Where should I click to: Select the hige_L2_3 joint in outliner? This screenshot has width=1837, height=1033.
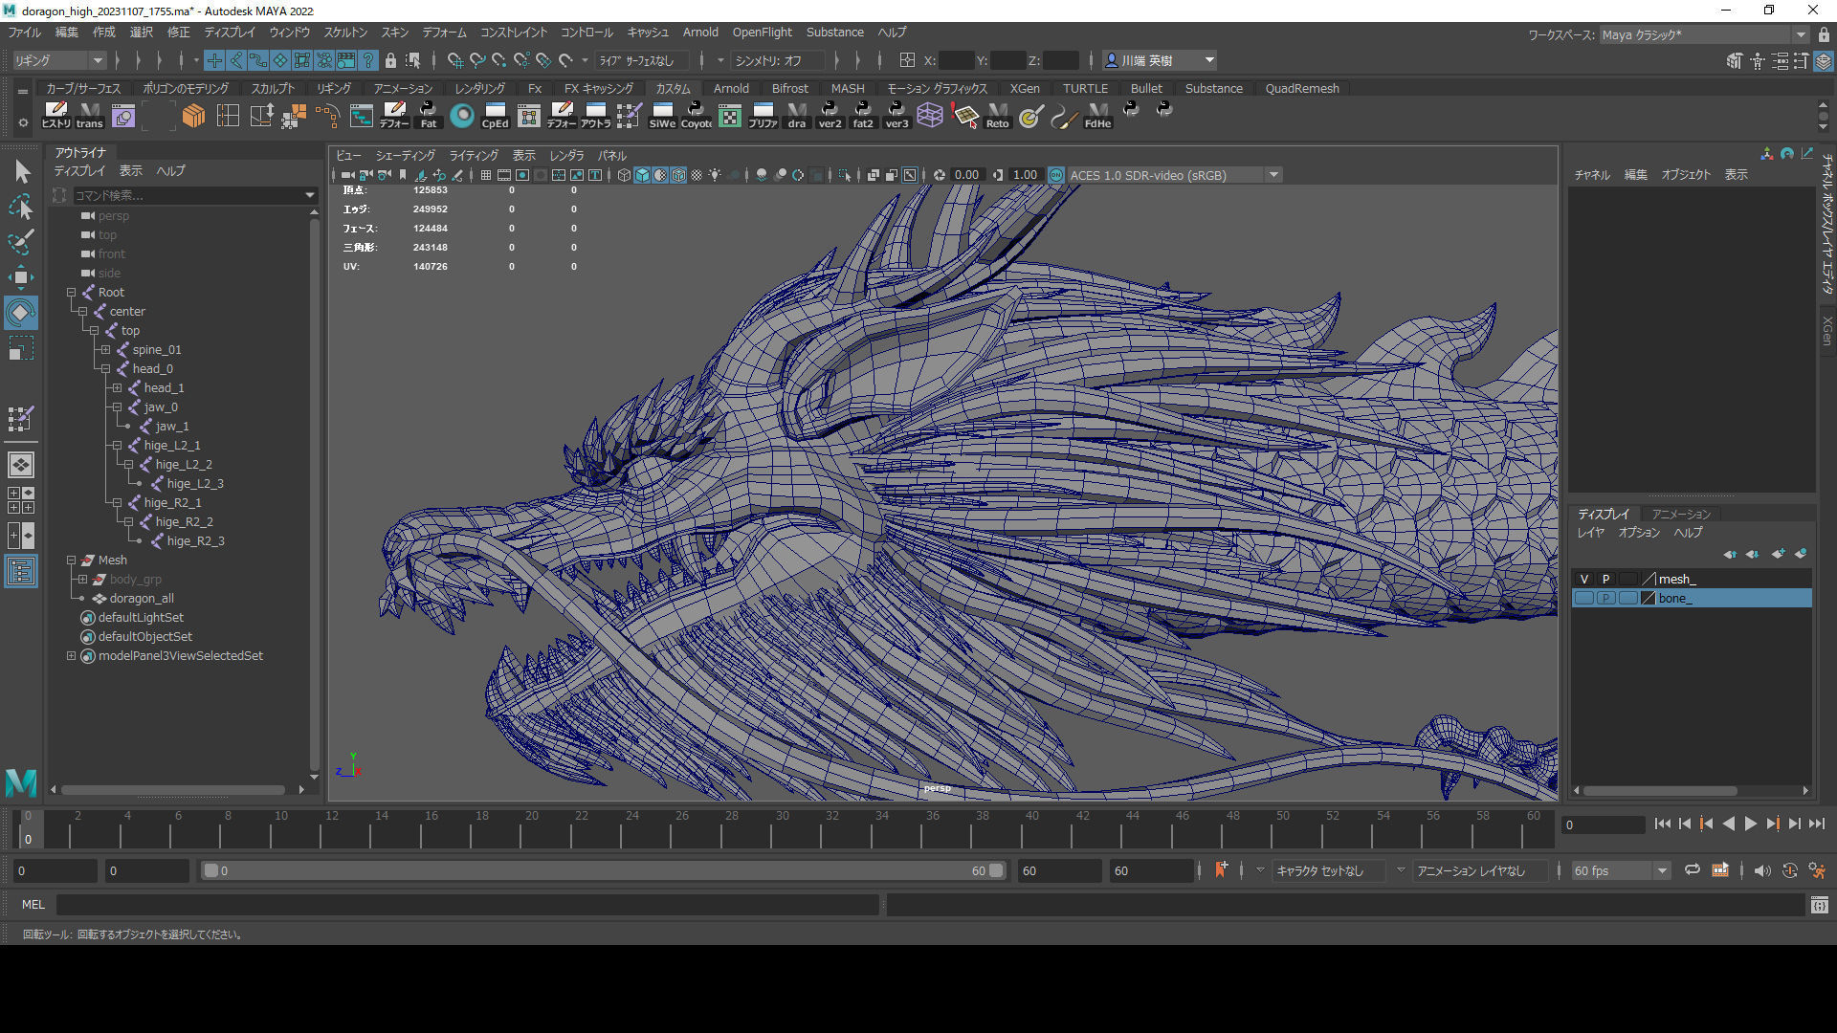pyautogui.click(x=195, y=483)
